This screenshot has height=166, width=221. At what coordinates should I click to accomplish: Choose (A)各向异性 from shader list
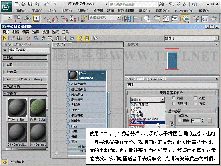click(x=147, y=105)
